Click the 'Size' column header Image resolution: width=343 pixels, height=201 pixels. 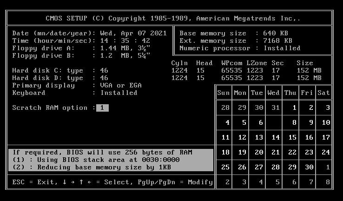(305, 63)
